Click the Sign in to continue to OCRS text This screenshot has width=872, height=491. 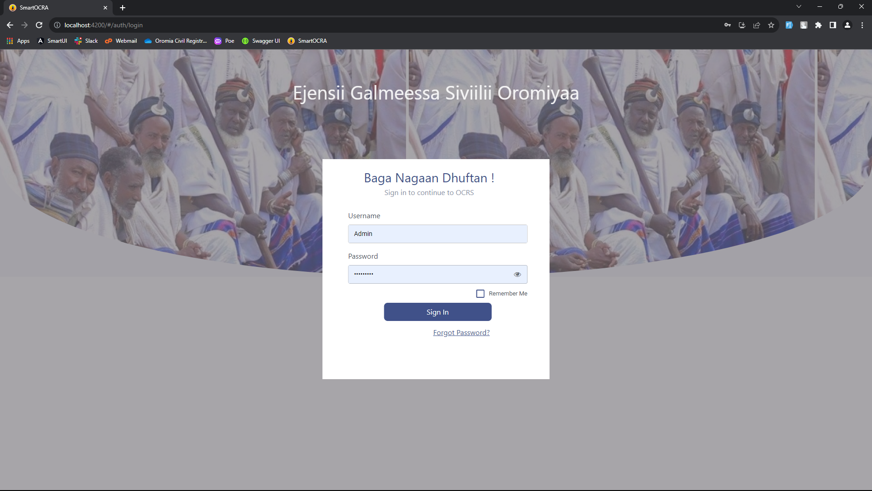pos(429,193)
